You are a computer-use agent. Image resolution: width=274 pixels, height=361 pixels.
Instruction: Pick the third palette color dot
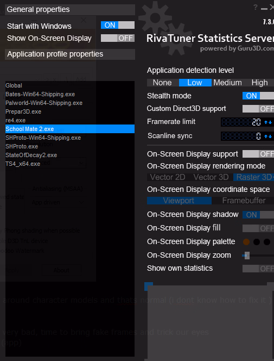pos(267,242)
